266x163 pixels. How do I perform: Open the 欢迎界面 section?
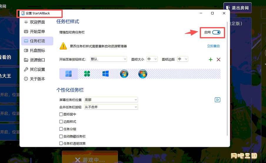37,22
